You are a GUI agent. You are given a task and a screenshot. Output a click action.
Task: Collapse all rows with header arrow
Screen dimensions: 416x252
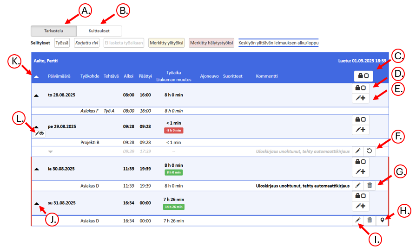(37, 76)
